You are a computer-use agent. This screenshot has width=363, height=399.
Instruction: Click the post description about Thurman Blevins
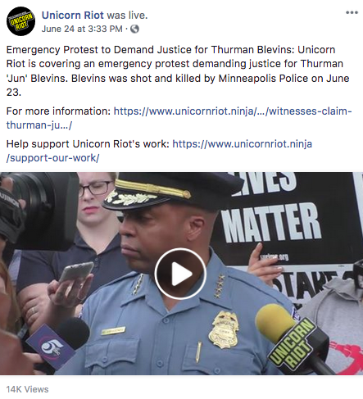click(x=178, y=70)
